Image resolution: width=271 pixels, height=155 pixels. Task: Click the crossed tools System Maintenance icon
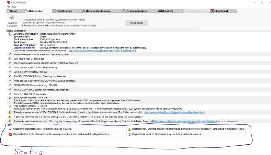tap(83, 11)
